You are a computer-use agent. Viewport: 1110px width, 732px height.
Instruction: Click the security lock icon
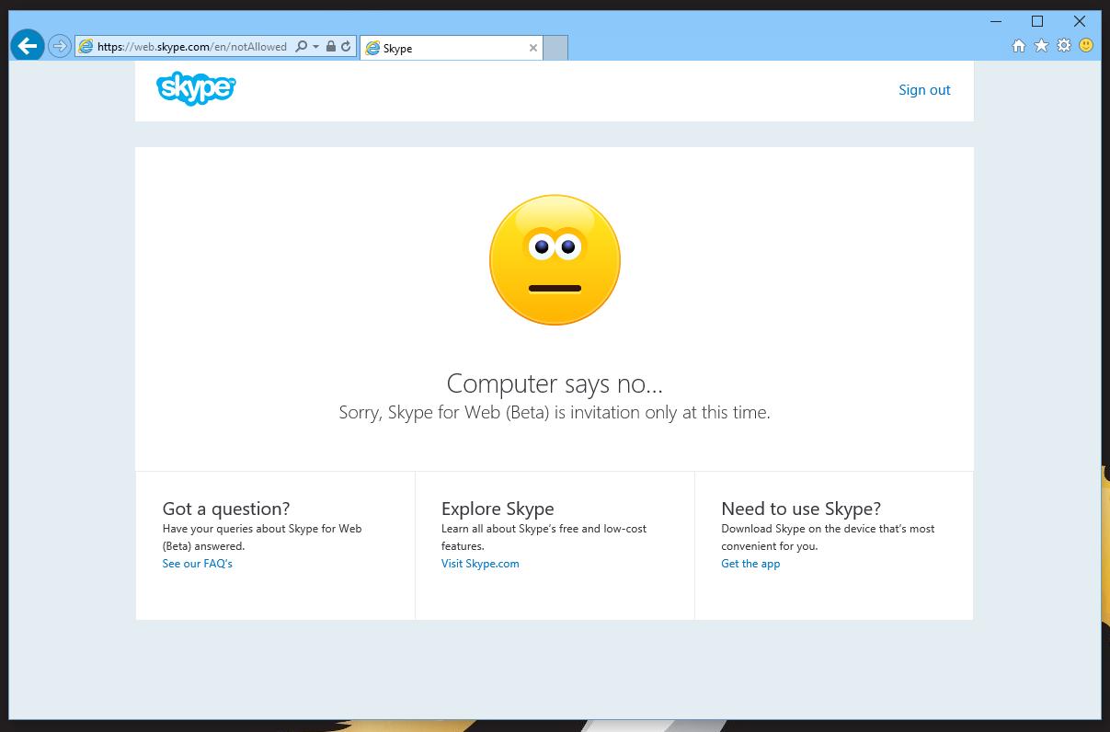[x=330, y=46]
